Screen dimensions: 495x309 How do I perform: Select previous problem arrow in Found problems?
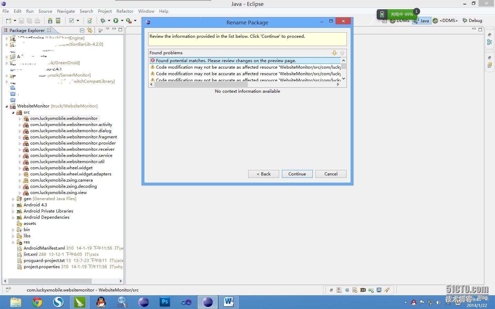click(x=342, y=53)
